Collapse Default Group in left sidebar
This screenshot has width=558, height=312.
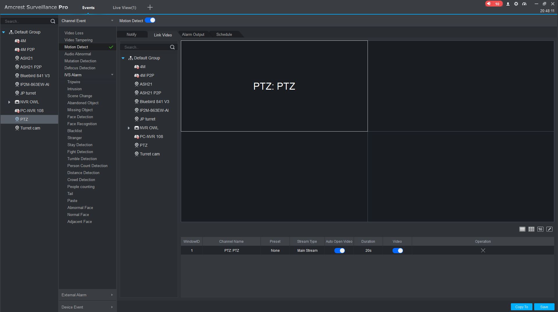click(x=4, y=32)
